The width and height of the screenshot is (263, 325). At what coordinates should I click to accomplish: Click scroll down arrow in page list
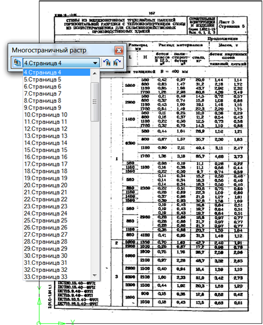(94, 275)
